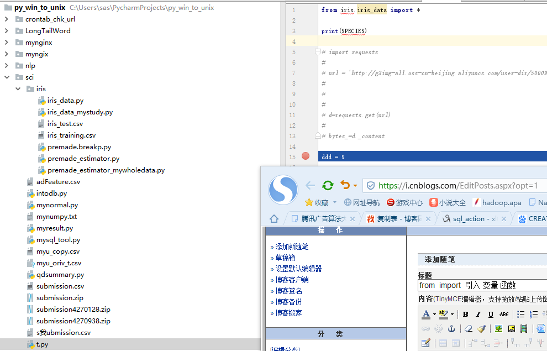Toggle strikethrough ABC formatting
This screenshot has width=547, height=351.
504,315
